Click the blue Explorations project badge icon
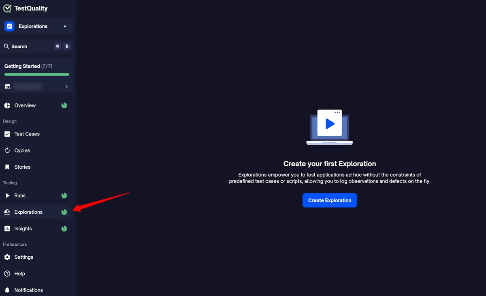Screen dimensions: 486x296 click(9, 26)
